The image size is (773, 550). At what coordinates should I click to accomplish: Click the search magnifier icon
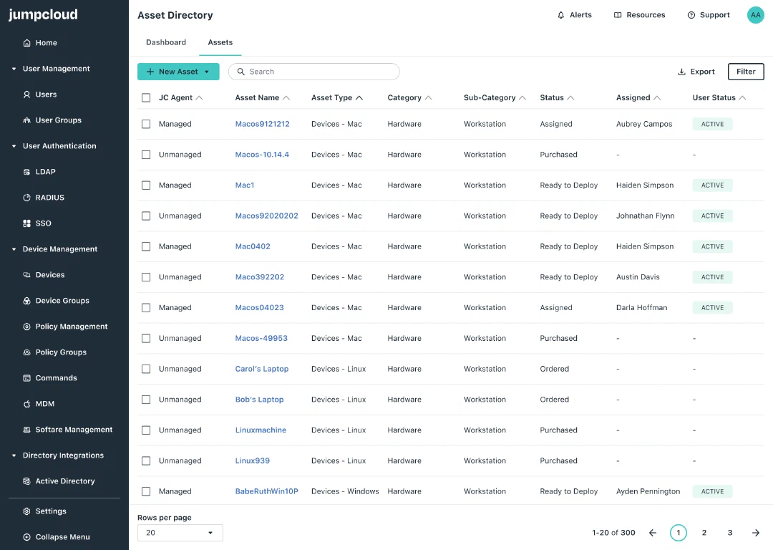[x=241, y=72]
